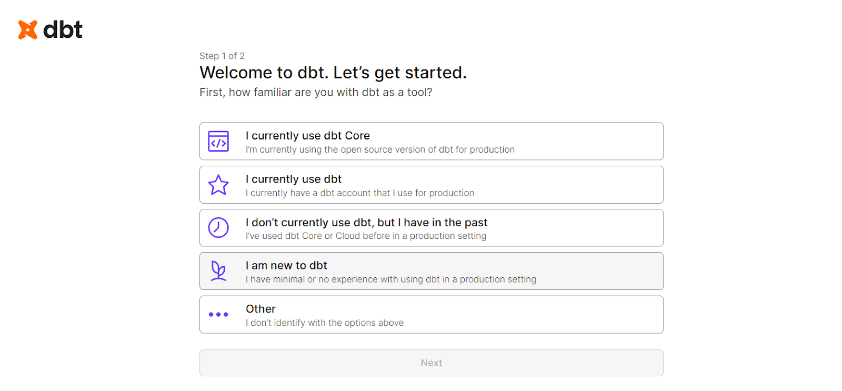Select the 'Other' option card
Screen dimensions: 842x391
click(431, 314)
